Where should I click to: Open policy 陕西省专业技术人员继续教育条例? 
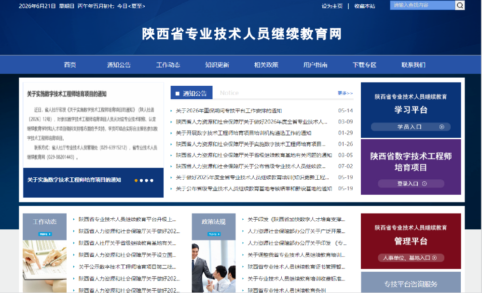[287, 290]
